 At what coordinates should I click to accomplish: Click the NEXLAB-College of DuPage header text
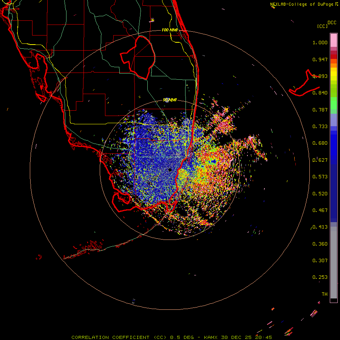pos(301,4)
